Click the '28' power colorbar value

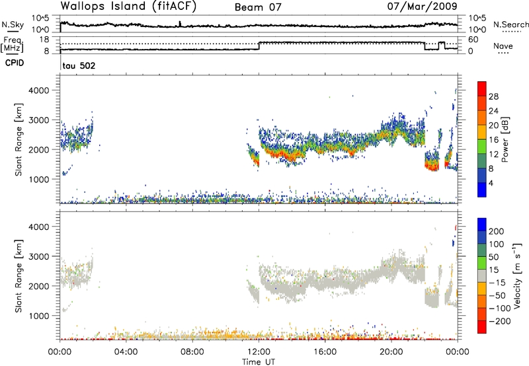tap(493, 96)
